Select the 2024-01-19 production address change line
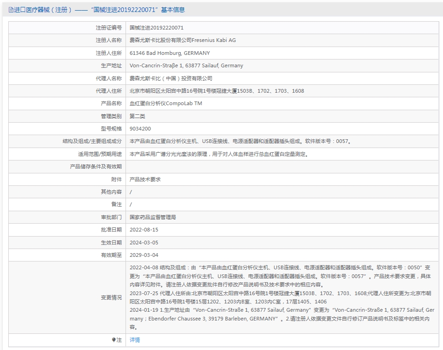This screenshot has width=443, height=350. pos(282,318)
